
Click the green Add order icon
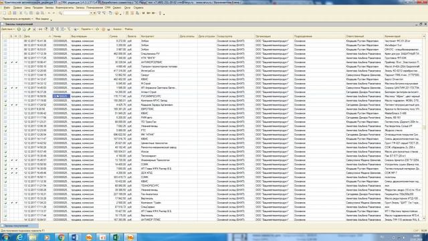click(x=19, y=29)
